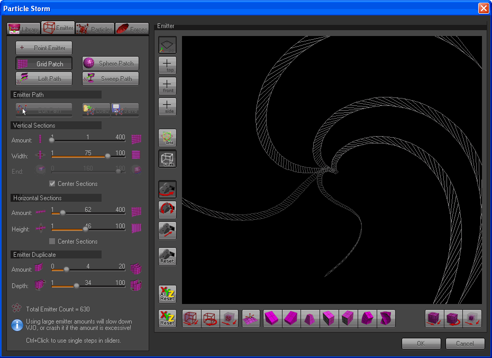The height and width of the screenshot is (358, 492).
Task: Click the camera orbit horizontal icon
Action: coord(167,189)
